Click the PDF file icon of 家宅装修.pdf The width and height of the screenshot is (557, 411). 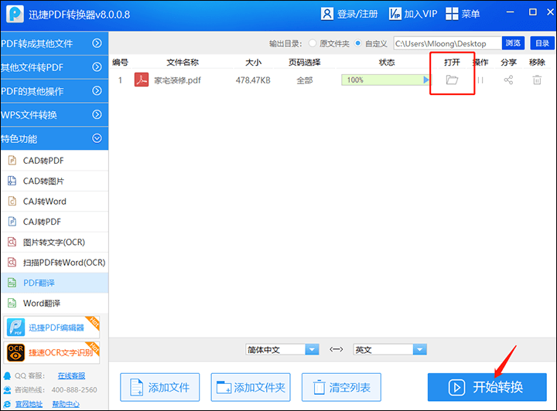142,80
